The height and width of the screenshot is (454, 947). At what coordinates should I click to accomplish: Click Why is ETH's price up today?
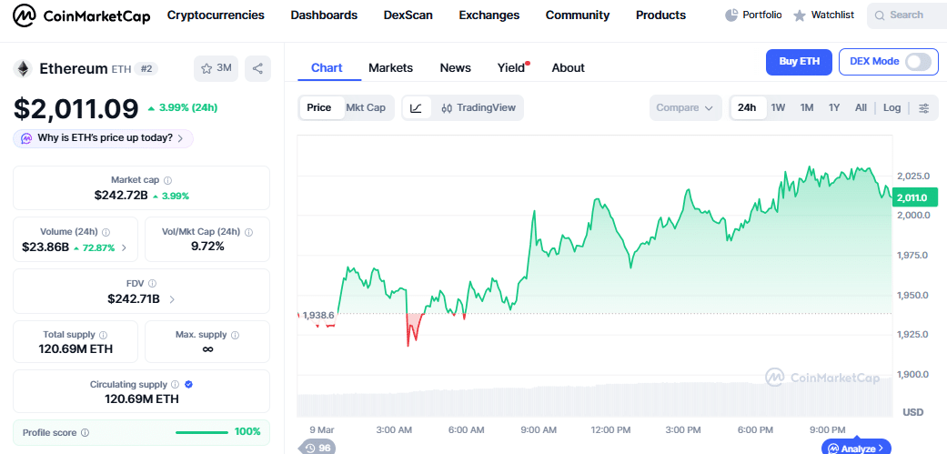point(104,138)
